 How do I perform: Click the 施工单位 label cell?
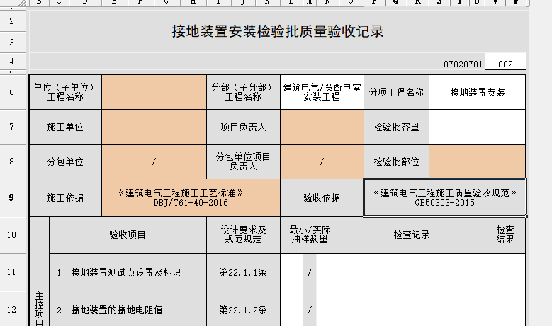click(x=65, y=127)
